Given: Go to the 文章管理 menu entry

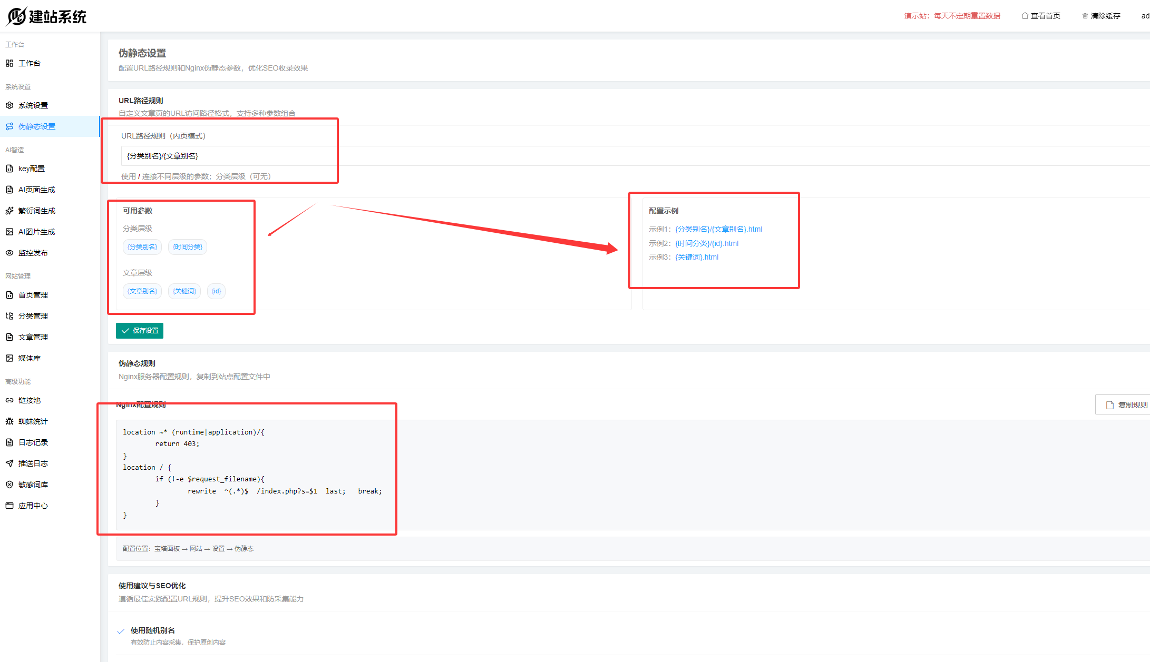Looking at the screenshot, I should (x=33, y=337).
